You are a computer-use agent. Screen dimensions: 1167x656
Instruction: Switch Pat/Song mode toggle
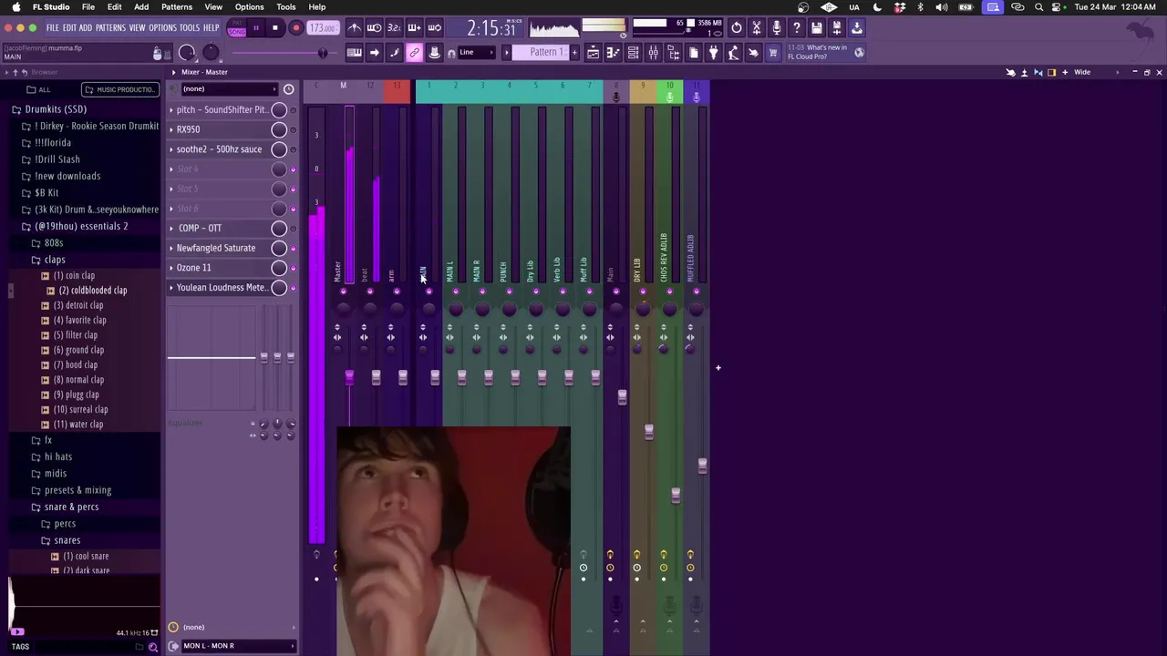coord(237,28)
